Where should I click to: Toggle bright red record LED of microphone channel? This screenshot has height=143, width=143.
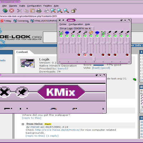(x=85, y=55)
